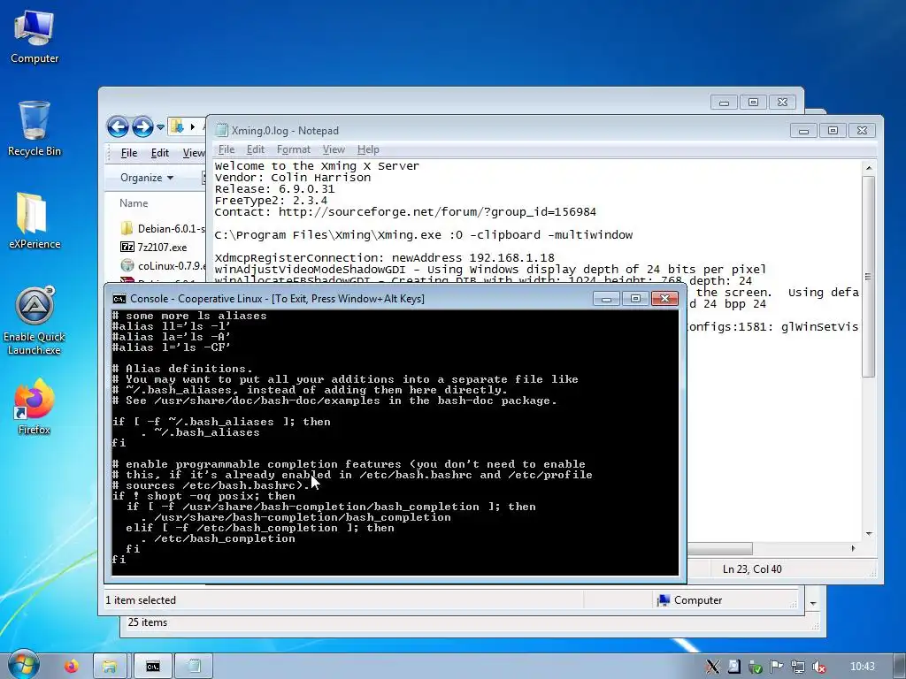906x679 pixels.
Task: Click Notepad horizontal scrollbar thumb
Action: (720, 548)
